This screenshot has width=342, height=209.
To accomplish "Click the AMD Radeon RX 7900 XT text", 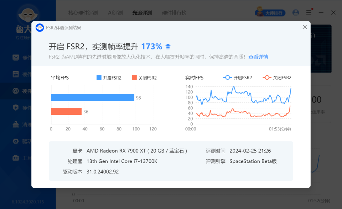I will click(x=137, y=151).
